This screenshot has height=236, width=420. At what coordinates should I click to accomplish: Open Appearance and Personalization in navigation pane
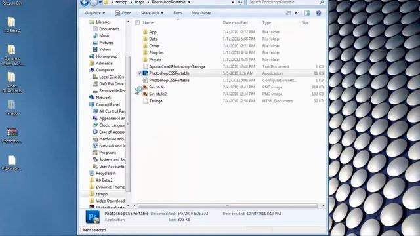(112, 118)
